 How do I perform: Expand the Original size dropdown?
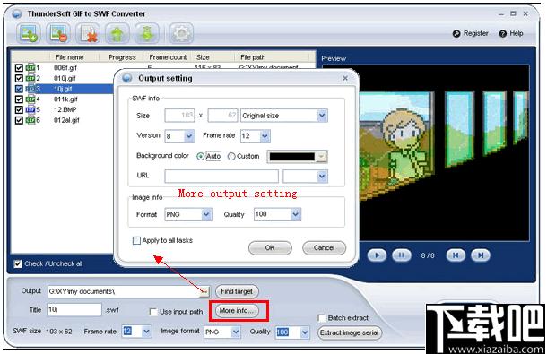click(322, 116)
